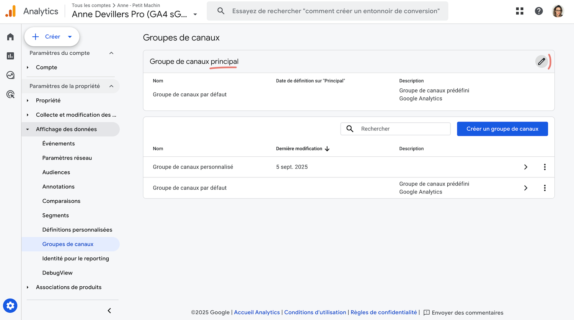Collapse the side navigation panel arrow
Screen dimensions: 574x320
109,310
